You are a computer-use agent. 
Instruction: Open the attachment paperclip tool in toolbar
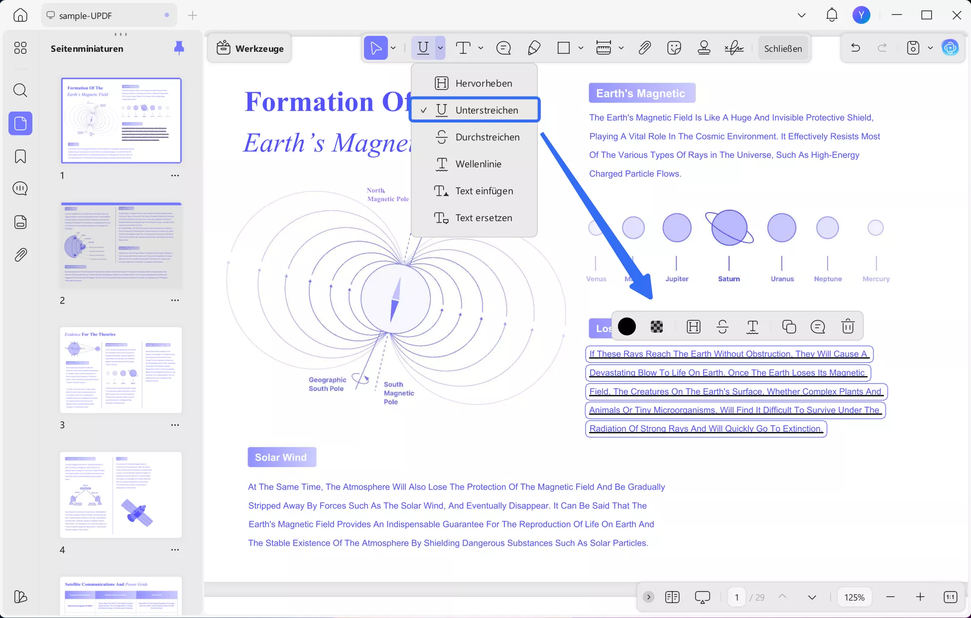click(x=644, y=48)
